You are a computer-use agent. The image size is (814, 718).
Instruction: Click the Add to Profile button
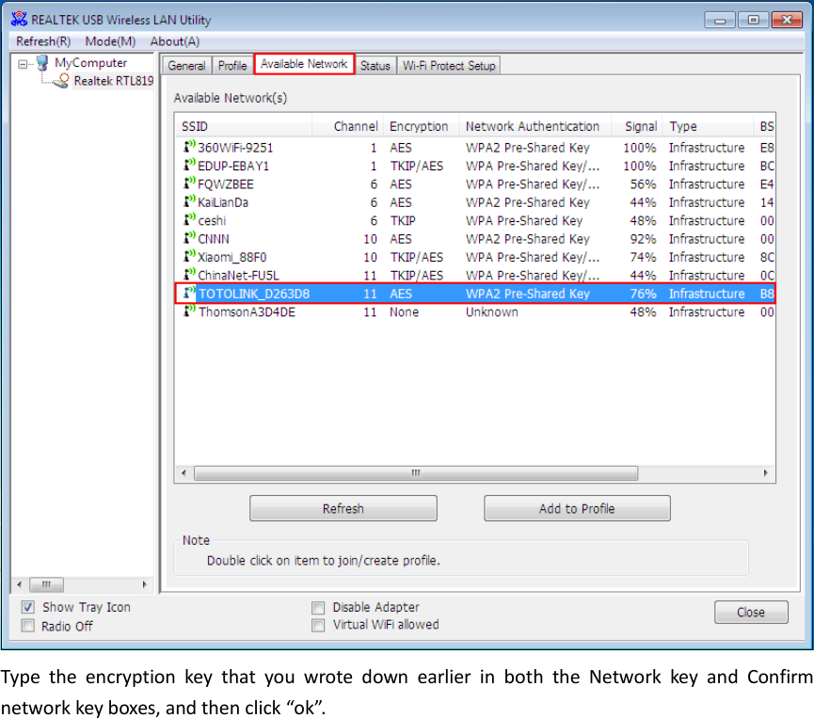[577, 508]
